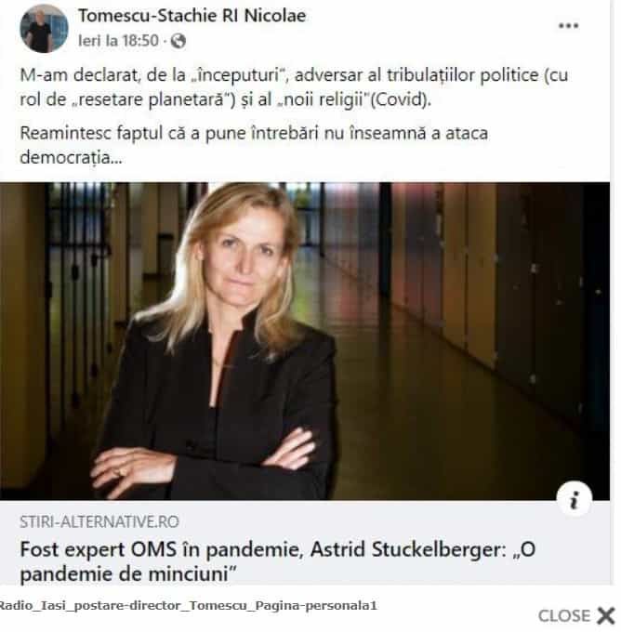Open the Tomescu-Stachie RI Nicolae profile name
The width and height of the screenshot is (621, 632).
click(x=192, y=16)
